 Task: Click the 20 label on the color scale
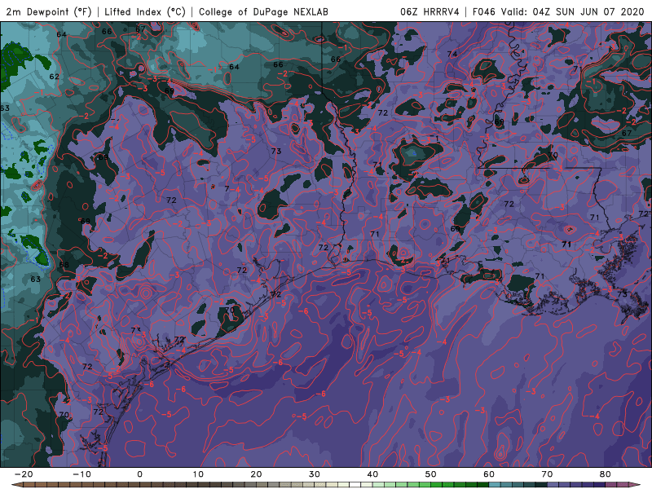[x=256, y=474]
